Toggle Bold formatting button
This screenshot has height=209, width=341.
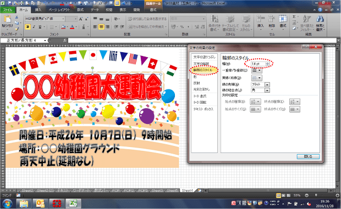28,27
